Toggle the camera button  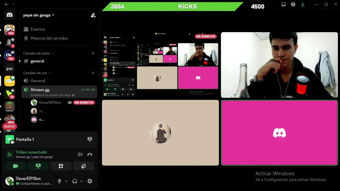click(x=15, y=166)
